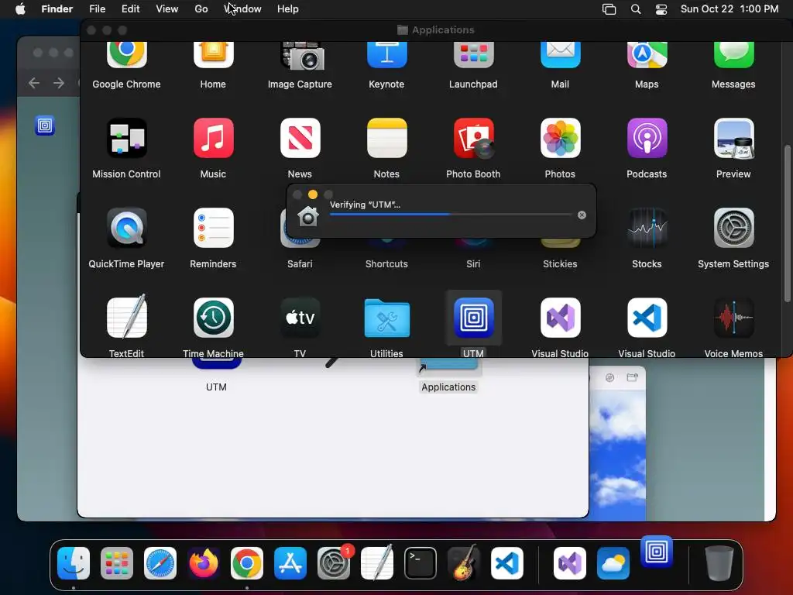Screen dimensions: 793x595
Task: Select the Preview app icon
Action: click(733, 138)
